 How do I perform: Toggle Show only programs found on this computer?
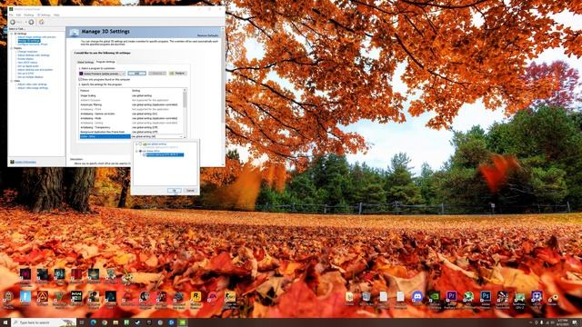pos(80,79)
